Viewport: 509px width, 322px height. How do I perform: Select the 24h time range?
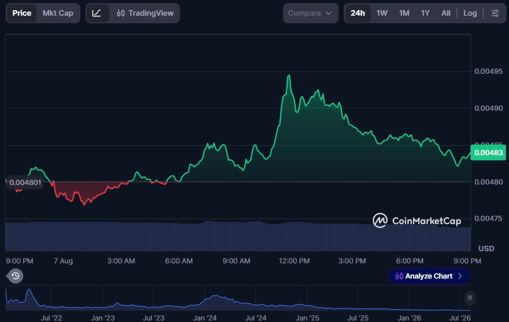[358, 13]
